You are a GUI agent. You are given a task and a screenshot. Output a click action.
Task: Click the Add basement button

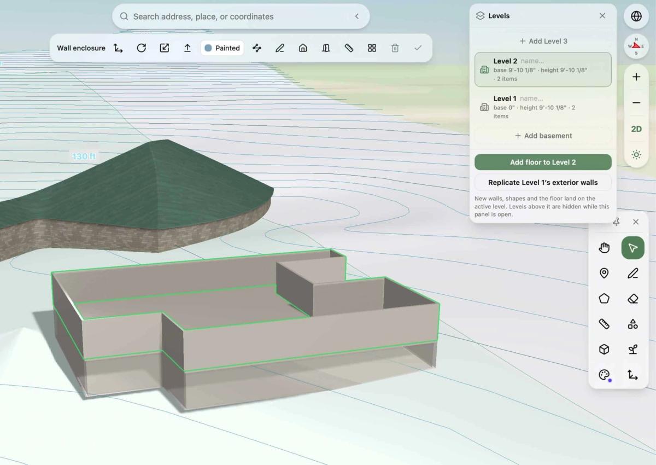click(543, 136)
